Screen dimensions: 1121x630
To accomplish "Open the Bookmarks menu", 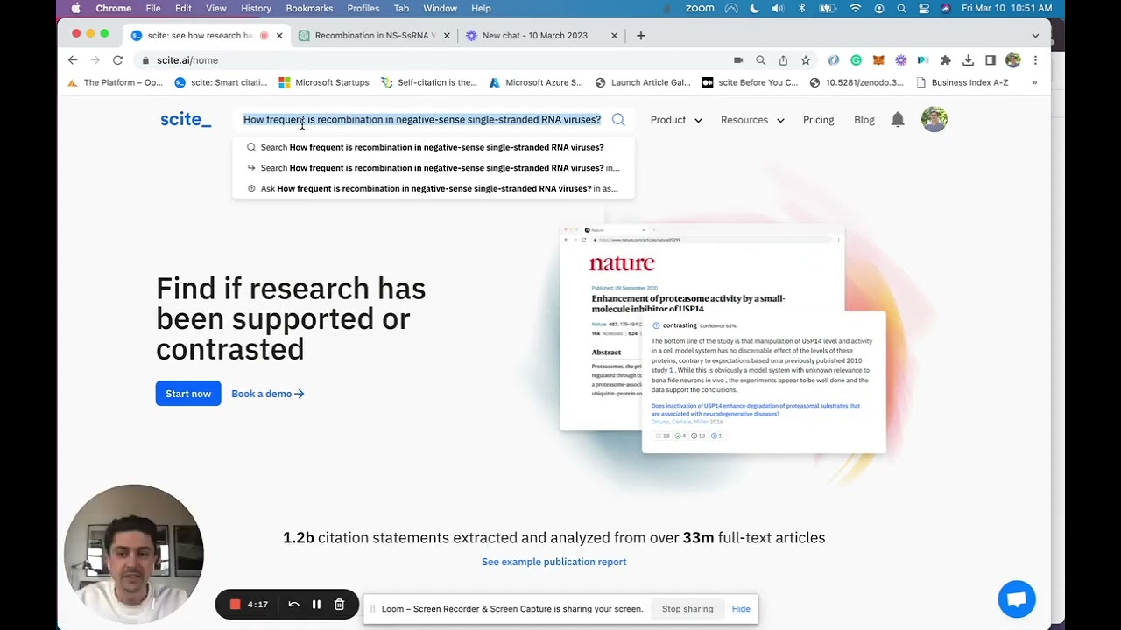I will pyautogui.click(x=309, y=8).
